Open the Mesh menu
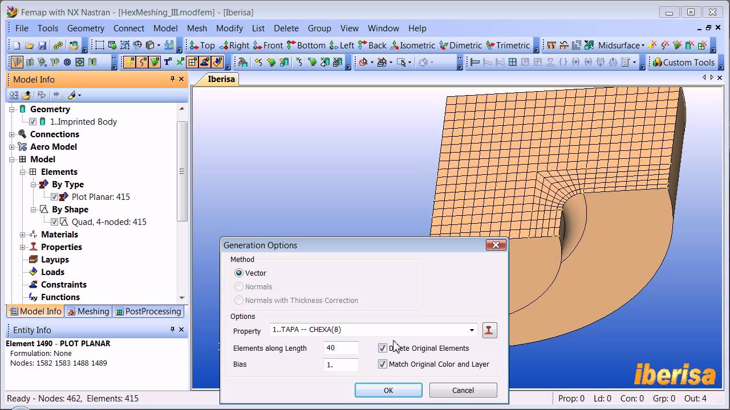Viewport: 730px width, 410px height. pos(197,28)
